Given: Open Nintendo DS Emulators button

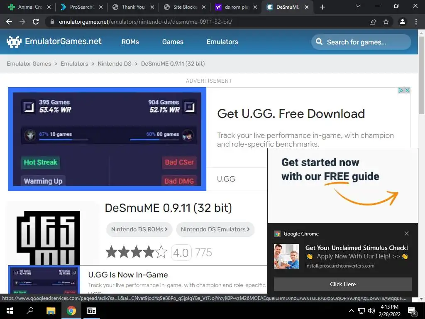Looking at the screenshot, I should click(215, 229).
